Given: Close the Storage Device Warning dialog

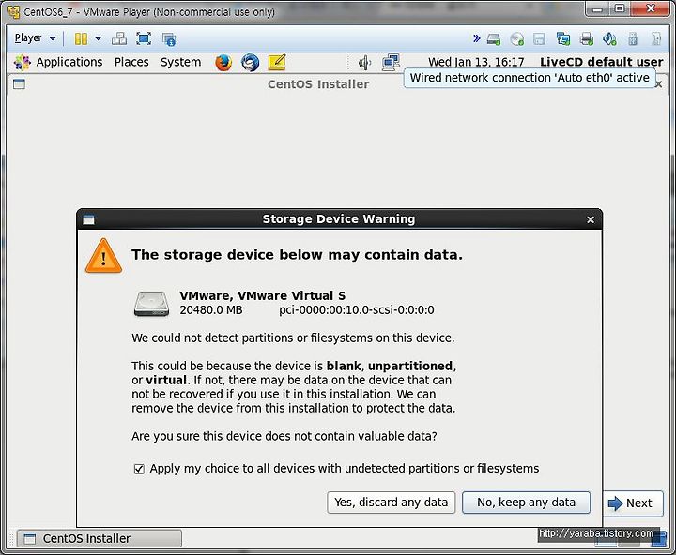Looking at the screenshot, I should pos(591,219).
